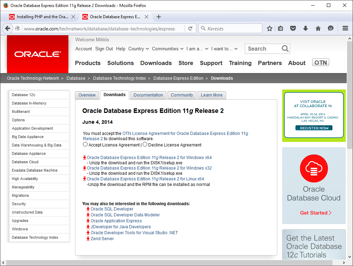The height and width of the screenshot is (266, 353).
Task: Click download icon next to JDeveloper for Java
Action: pyautogui.click(x=88, y=227)
